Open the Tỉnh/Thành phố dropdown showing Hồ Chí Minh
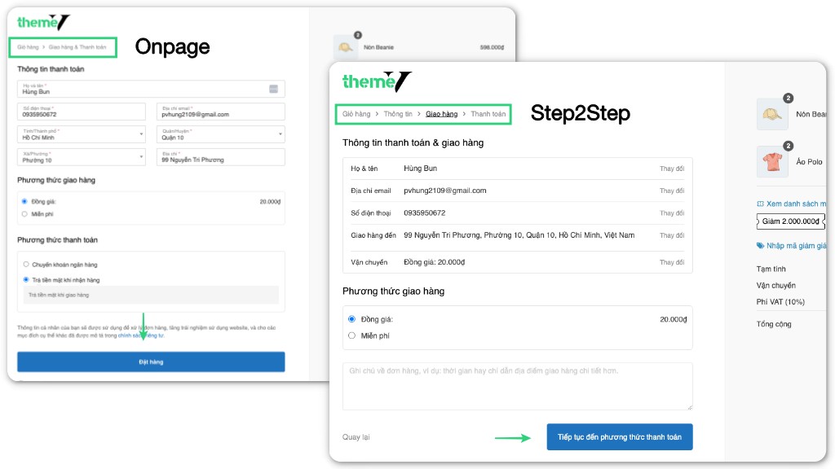The height and width of the screenshot is (469, 835). click(x=81, y=134)
